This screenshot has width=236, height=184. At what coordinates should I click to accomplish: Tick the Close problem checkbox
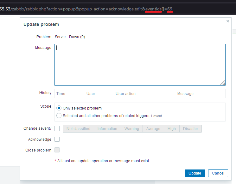tap(57, 150)
